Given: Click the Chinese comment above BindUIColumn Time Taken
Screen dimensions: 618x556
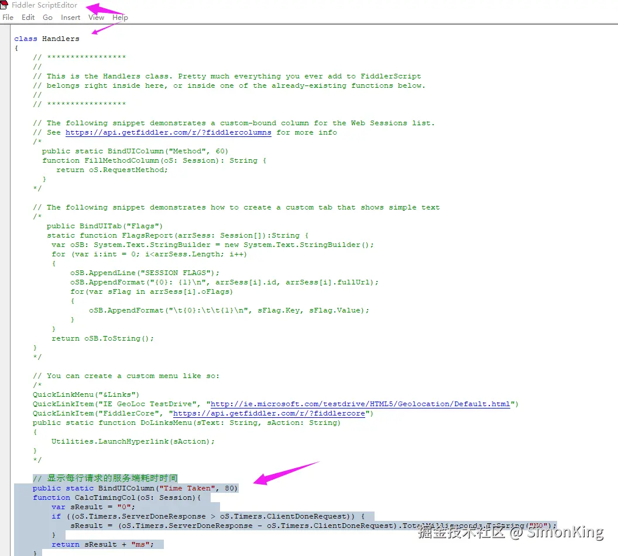Looking at the screenshot, I should 105,478.
